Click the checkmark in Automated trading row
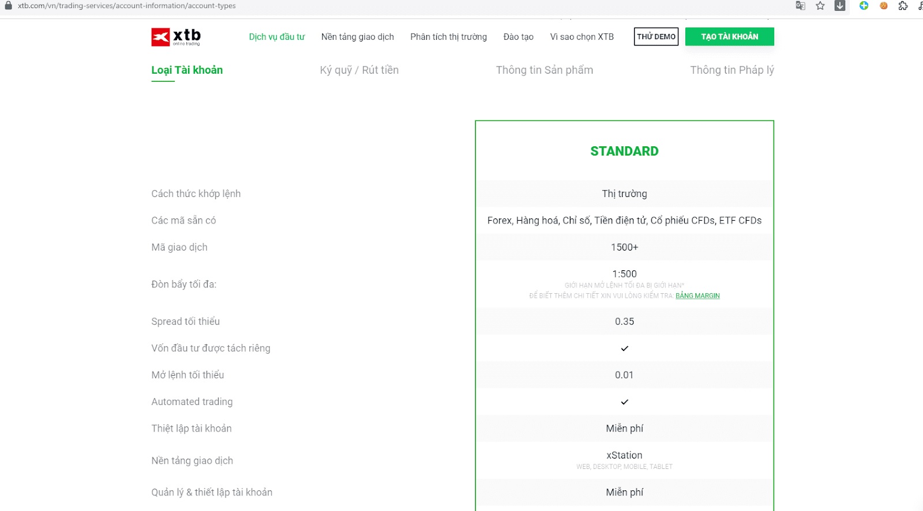 point(624,402)
